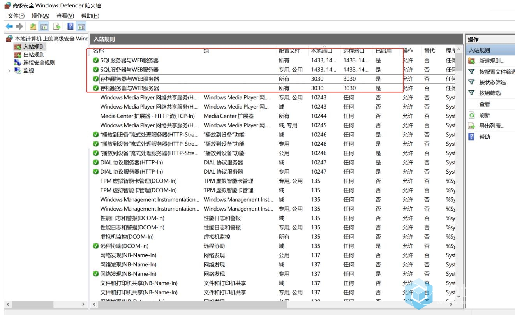Click local port cell 10244
This screenshot has width=515, height=315.
tap(319, 116)
